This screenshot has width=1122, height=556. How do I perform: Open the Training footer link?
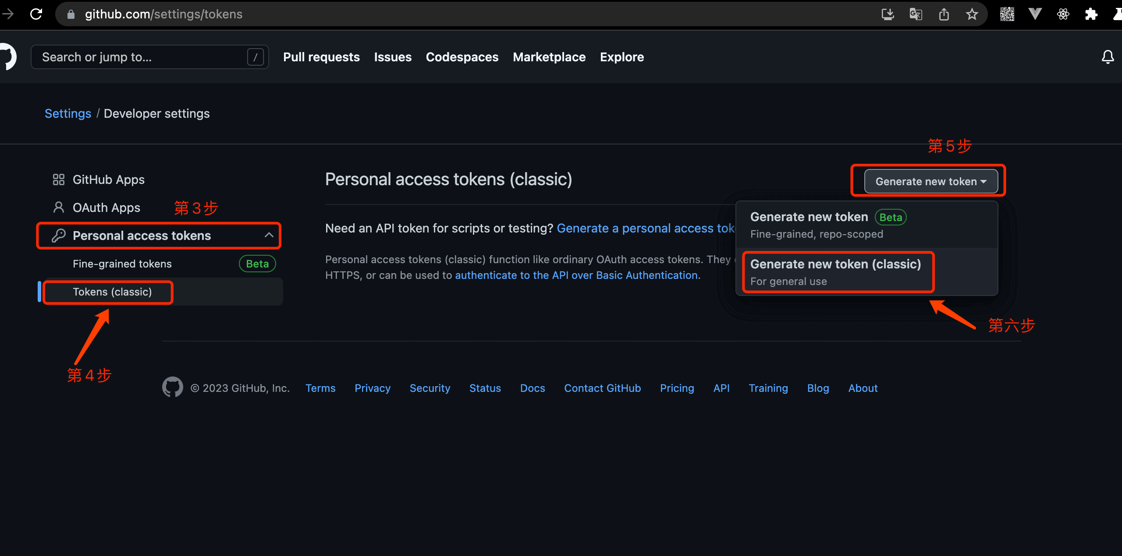768,388
